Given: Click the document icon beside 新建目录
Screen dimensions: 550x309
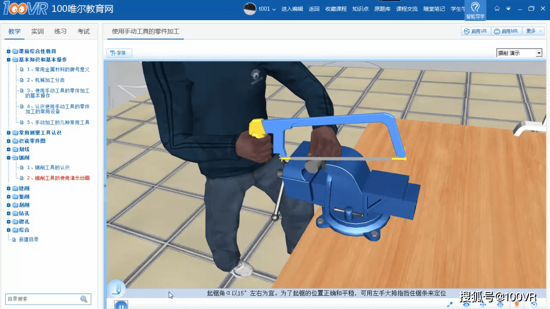Looking at the screenshot, I should coord(14,239).
